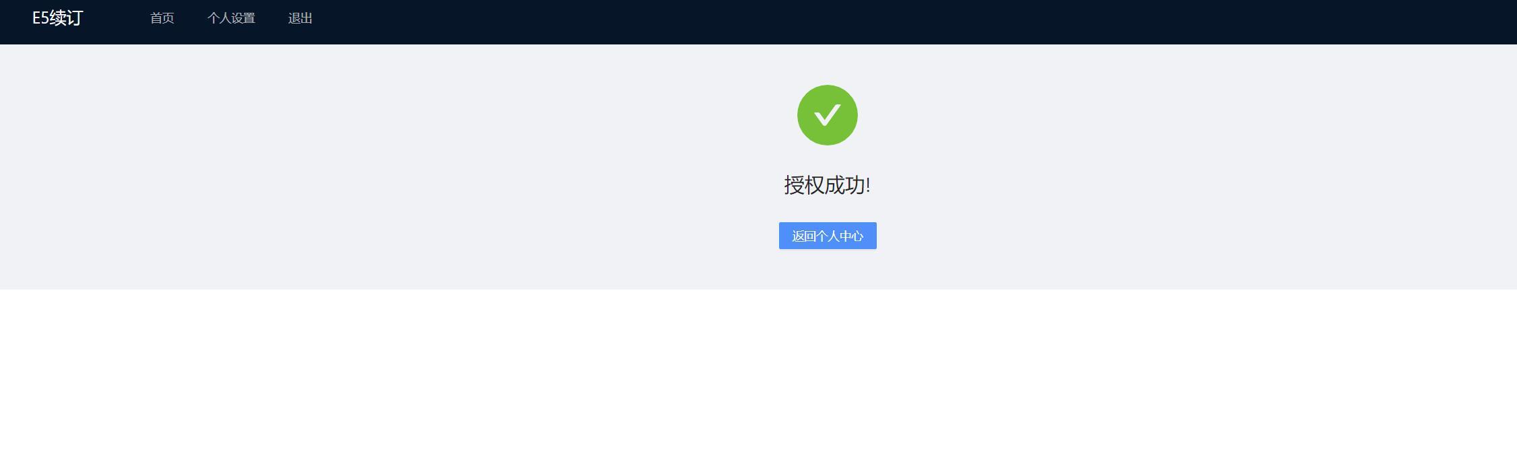The width and height of the screenshot is (1517, 472).
Task: Log out using the 退出 link
Action: [x=300, y=18]
